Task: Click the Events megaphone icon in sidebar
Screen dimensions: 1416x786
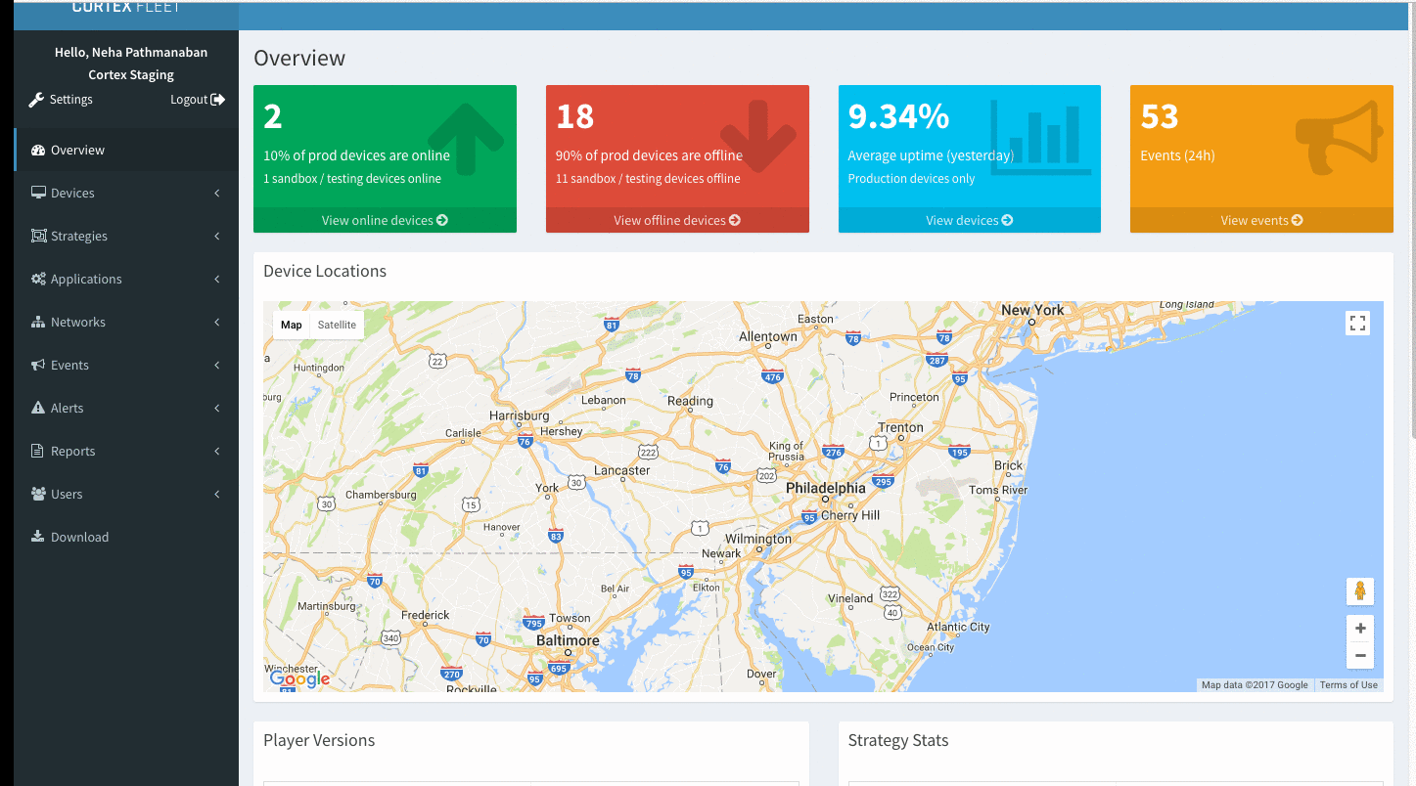Action: (38, 365)
